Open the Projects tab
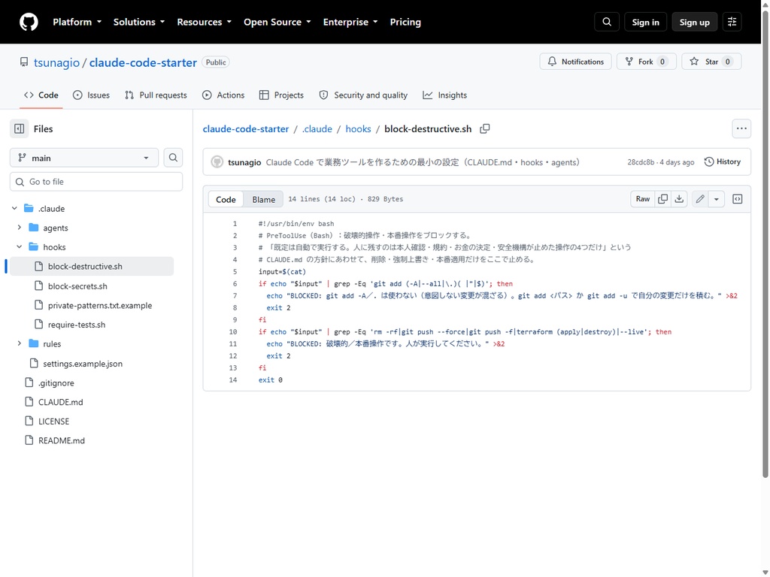 [x=281, y=95]
